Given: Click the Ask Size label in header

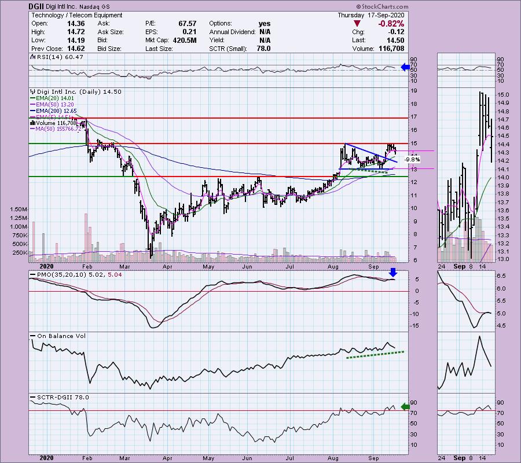Looking at the screenshot, I should [111, 32].
